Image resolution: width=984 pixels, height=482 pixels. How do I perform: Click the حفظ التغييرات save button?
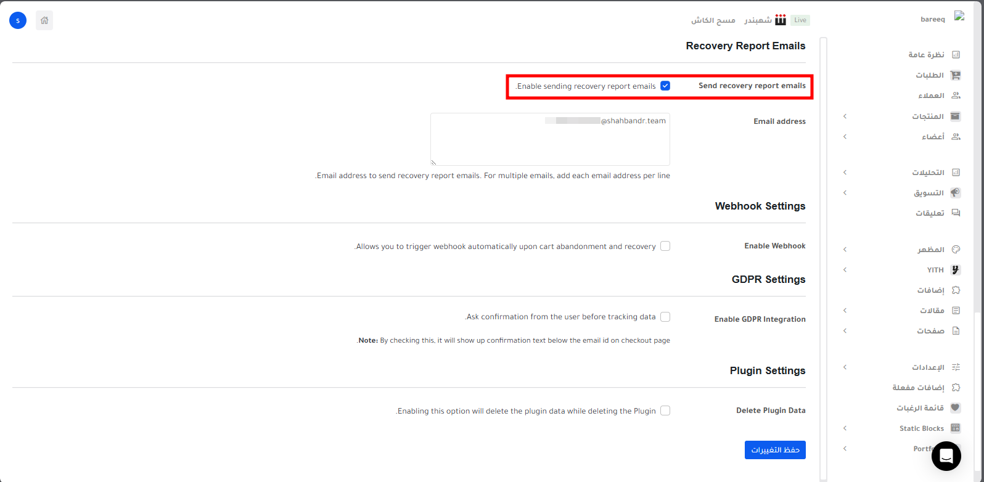(775, 450)
